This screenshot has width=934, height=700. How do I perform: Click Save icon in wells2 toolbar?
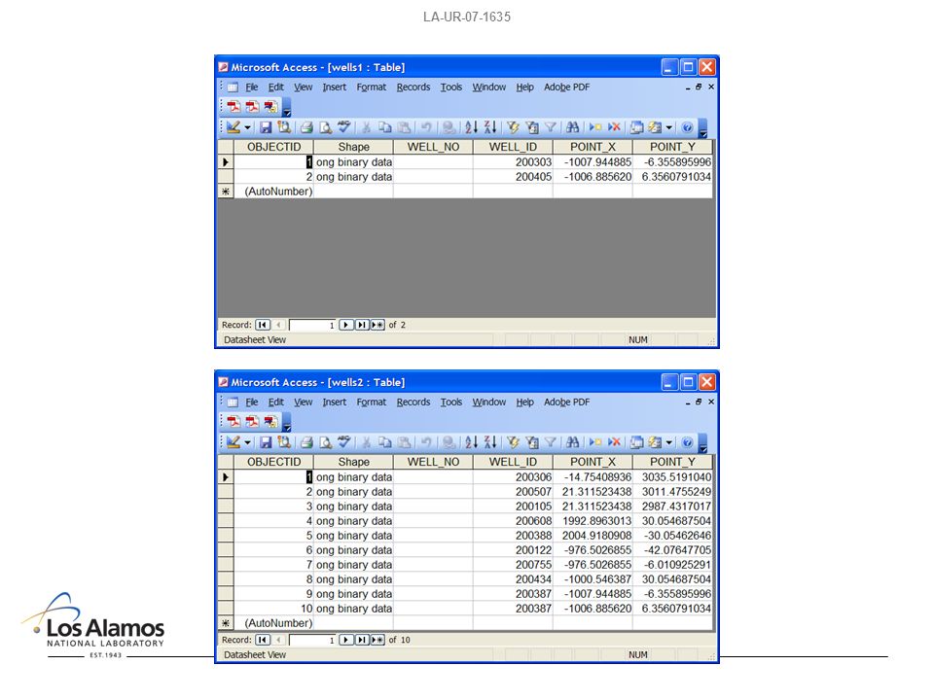point(266,442)
